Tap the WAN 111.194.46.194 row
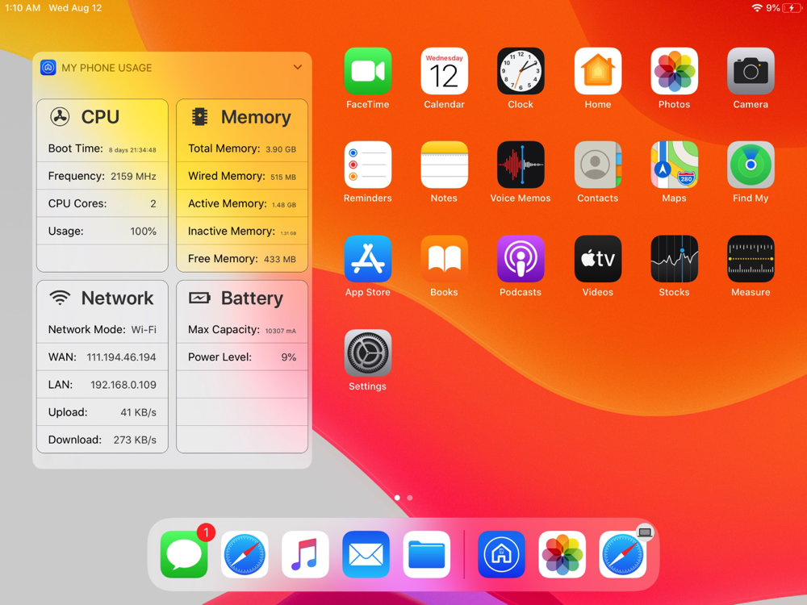 (102, 357)
